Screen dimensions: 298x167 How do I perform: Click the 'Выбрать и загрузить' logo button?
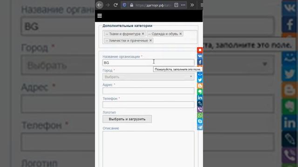127,119
